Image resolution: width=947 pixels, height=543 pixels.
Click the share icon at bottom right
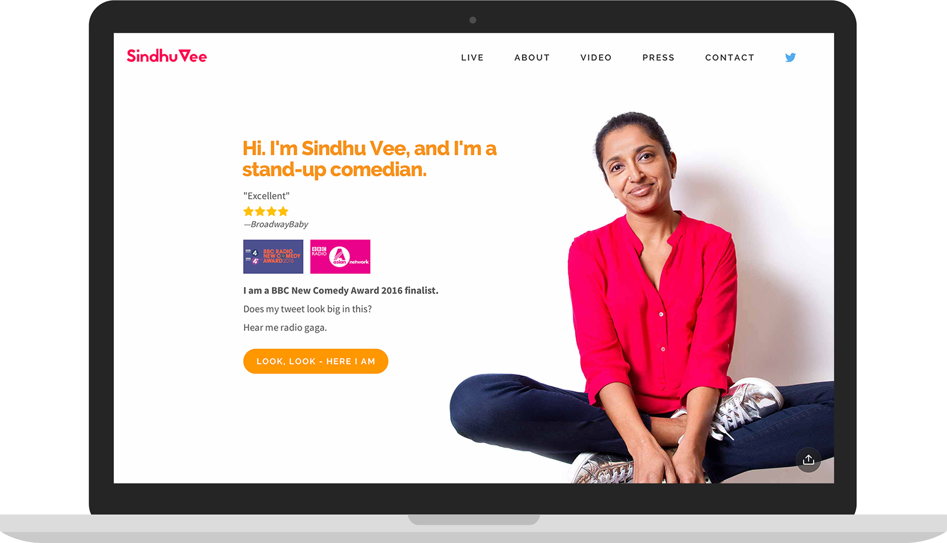tap(808, 460)
